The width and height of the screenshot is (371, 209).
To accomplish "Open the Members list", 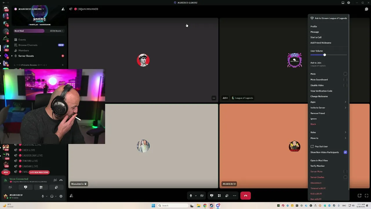I will (x=23, y=51).
